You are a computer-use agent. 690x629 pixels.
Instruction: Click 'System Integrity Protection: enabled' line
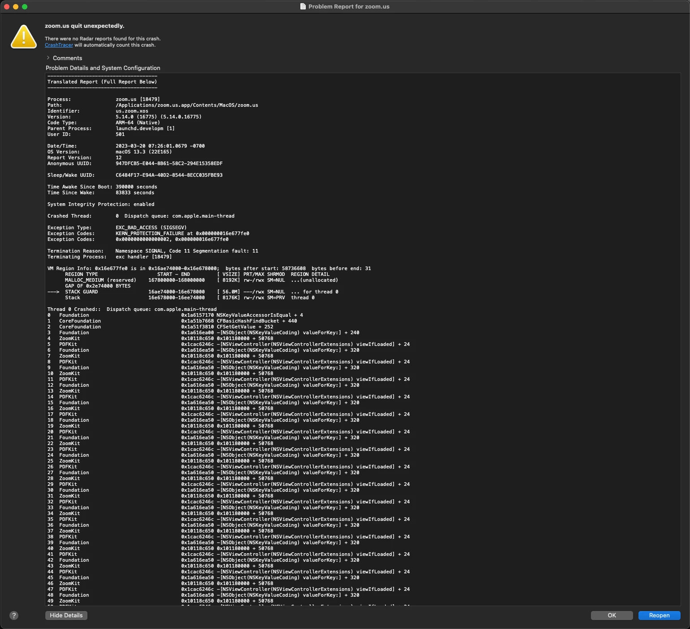click(101, 204)
